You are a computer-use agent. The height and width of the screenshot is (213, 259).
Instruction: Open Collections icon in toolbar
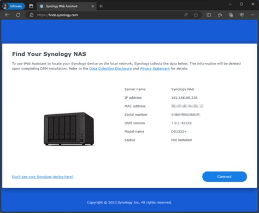pos(231,15)
